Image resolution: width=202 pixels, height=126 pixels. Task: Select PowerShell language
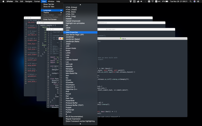click(x=80, y=101)
